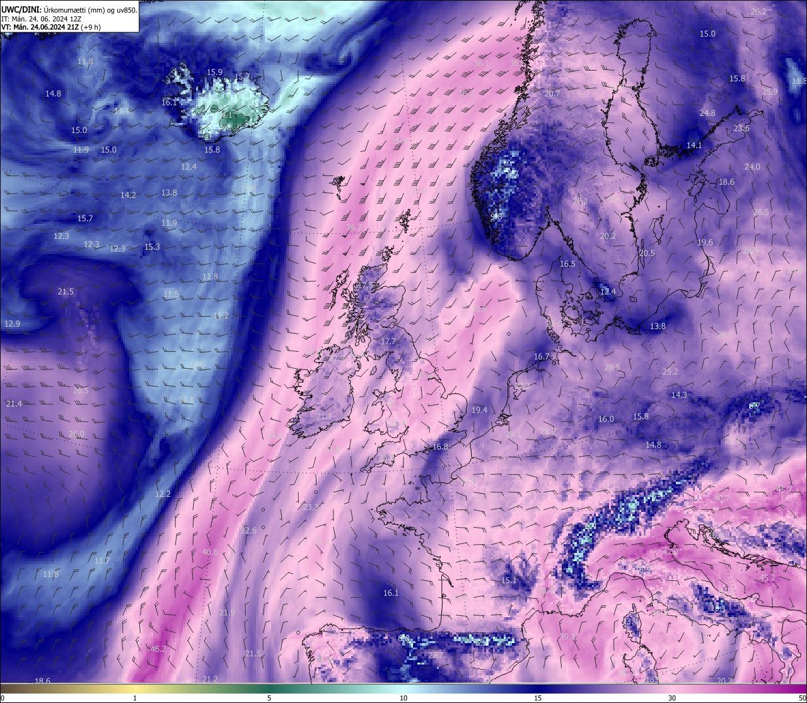Image resolution: width=807 pixels, height=703 pixels.
Task: Click the 24.8 value over Finland
Action: pos(707,113)
